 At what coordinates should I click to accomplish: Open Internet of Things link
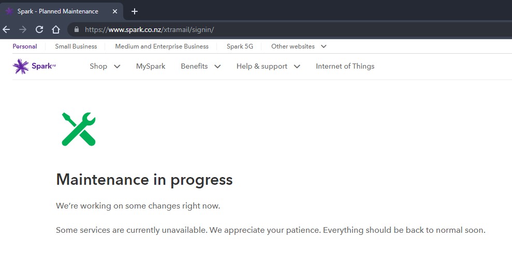345,67
